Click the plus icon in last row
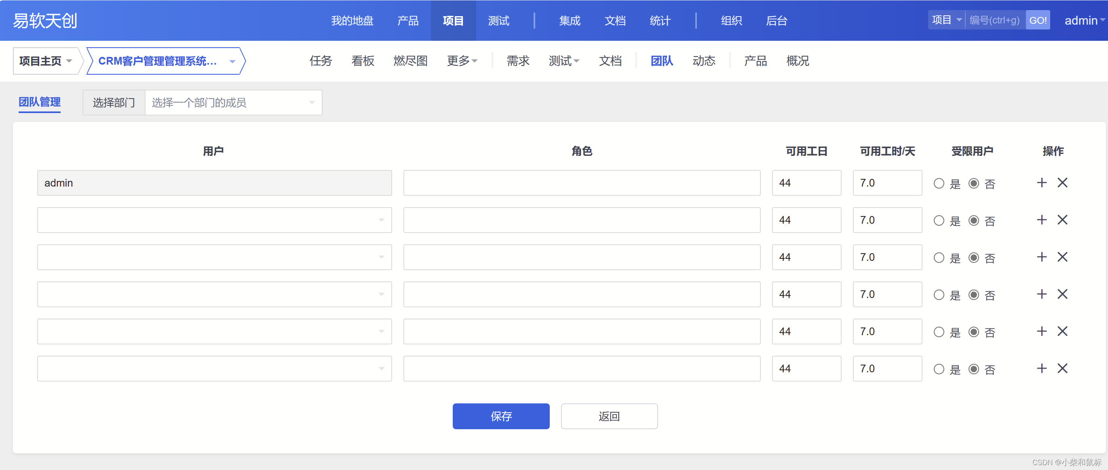Screen dimensions: 1108x470 point(1041,369)
